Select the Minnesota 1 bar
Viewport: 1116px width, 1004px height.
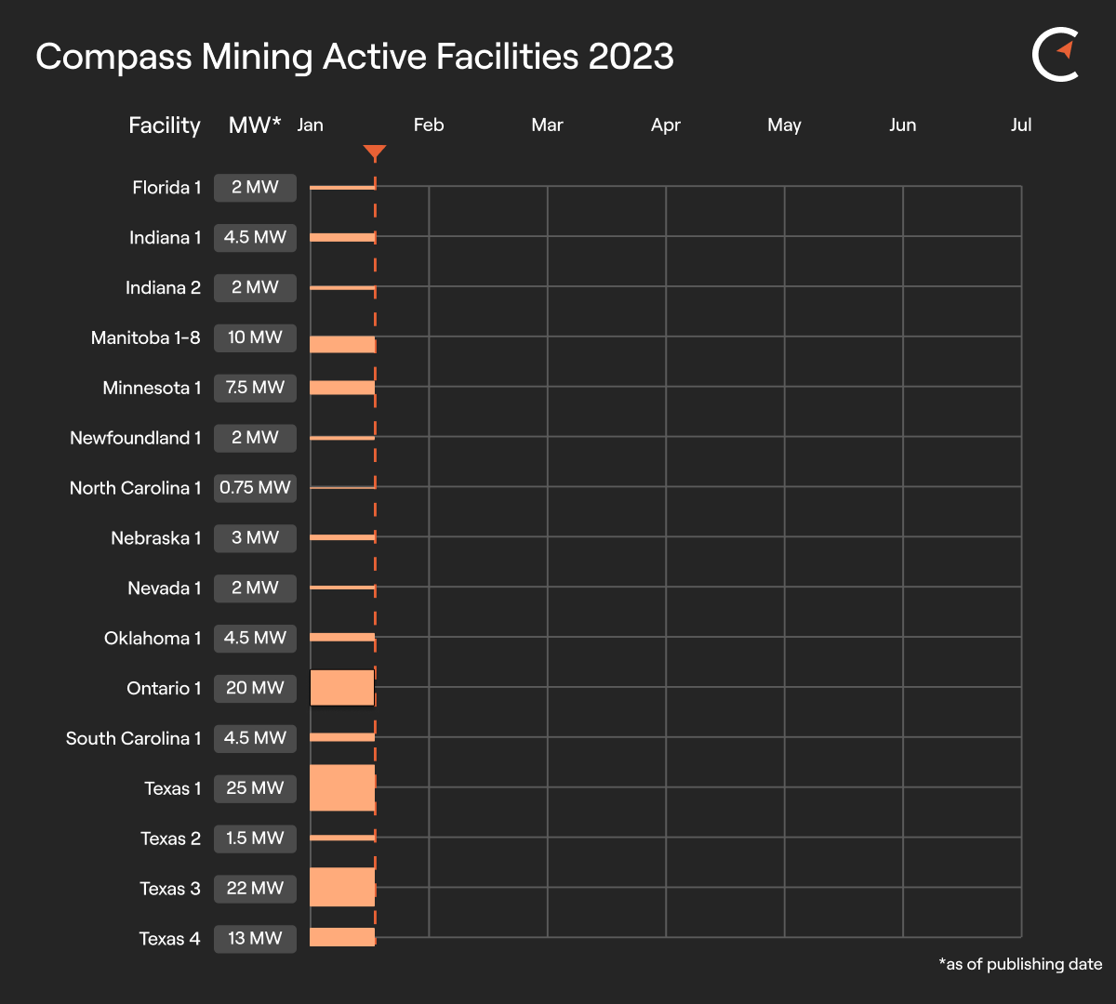pyautogui.click(x=342, y=388)
